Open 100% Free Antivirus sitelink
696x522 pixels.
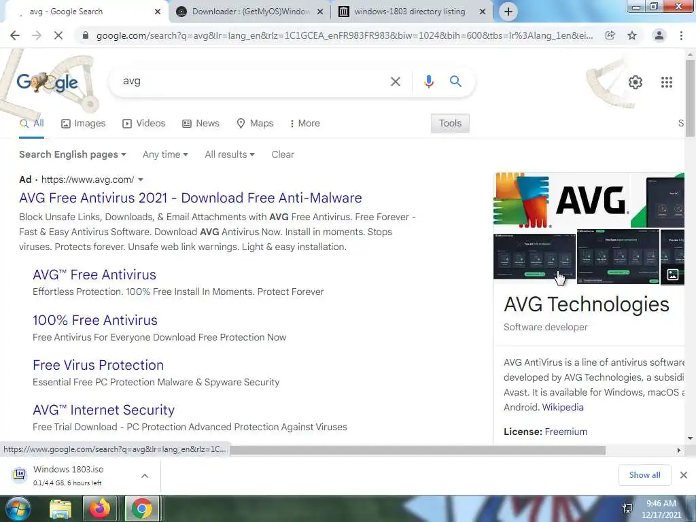coord(95,320)
